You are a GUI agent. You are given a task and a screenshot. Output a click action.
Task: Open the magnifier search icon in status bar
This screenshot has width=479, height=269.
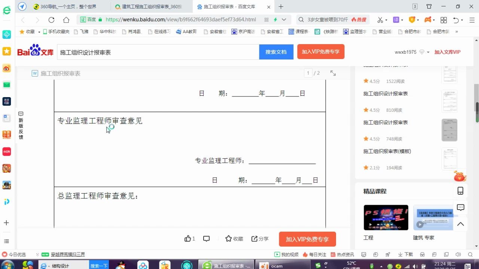(x=470, y=254)
